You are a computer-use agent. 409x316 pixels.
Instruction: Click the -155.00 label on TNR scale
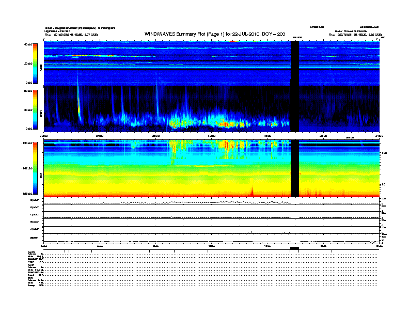[x=27, y=194]
